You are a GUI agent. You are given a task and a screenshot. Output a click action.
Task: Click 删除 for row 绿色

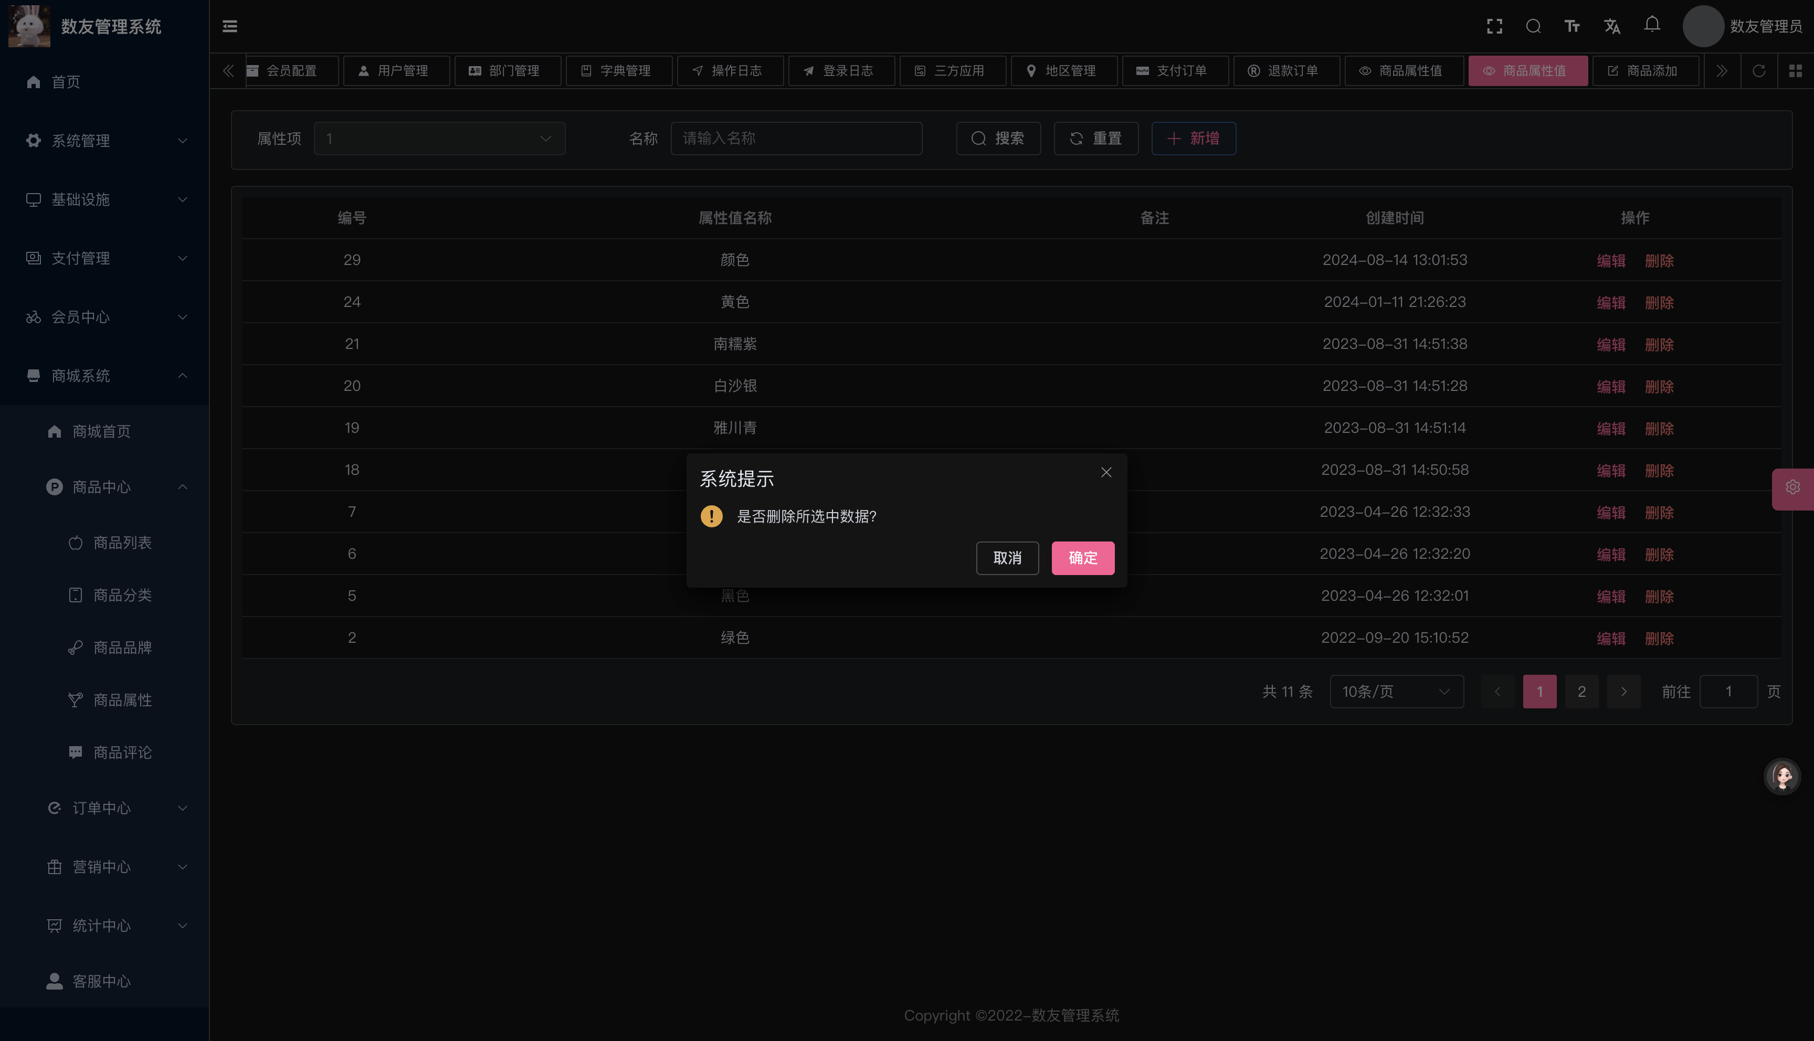pos(1659,639)
